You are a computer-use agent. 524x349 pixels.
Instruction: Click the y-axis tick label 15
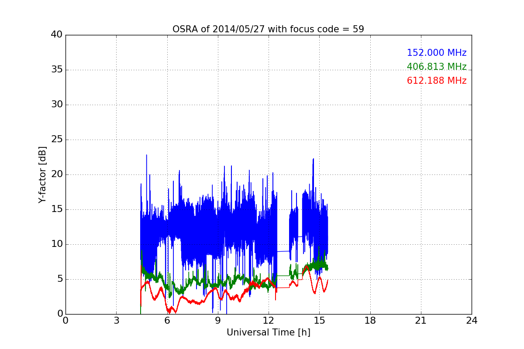(x=57, y=209)
